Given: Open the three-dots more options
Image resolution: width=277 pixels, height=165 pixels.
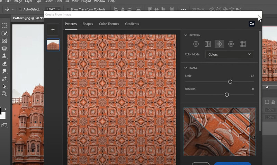Looking at the screenshot, I should (184, 9).
